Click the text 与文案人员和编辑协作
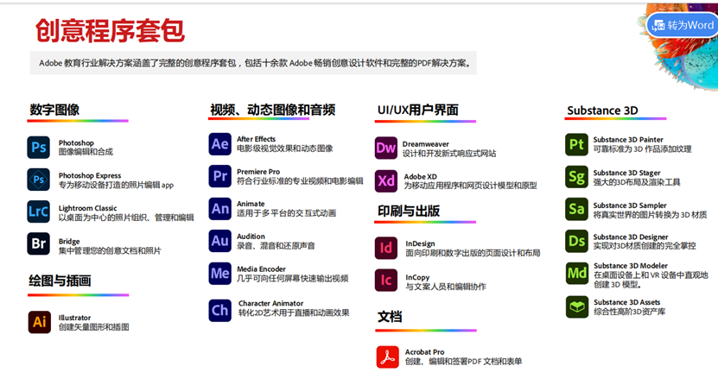The width and height of the screenshot is (718, 385). click(446, 287)
